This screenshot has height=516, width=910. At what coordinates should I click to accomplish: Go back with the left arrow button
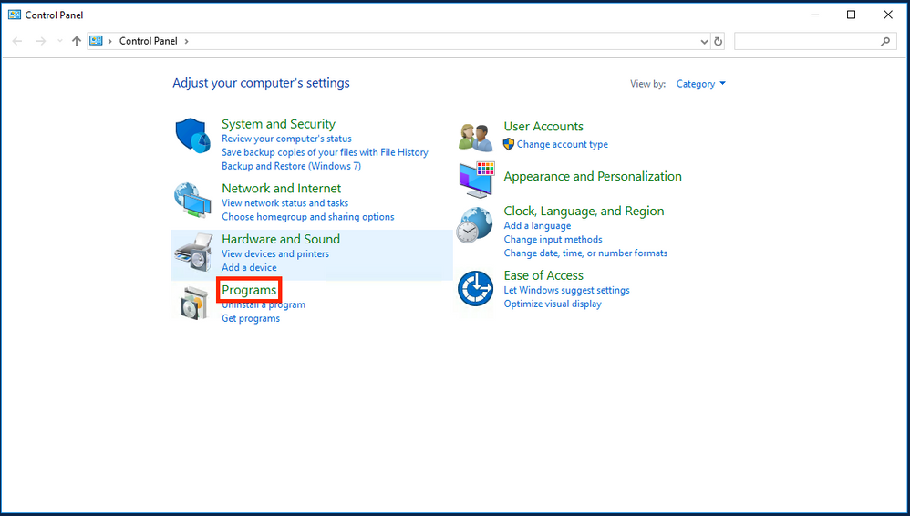coord(17,41)
